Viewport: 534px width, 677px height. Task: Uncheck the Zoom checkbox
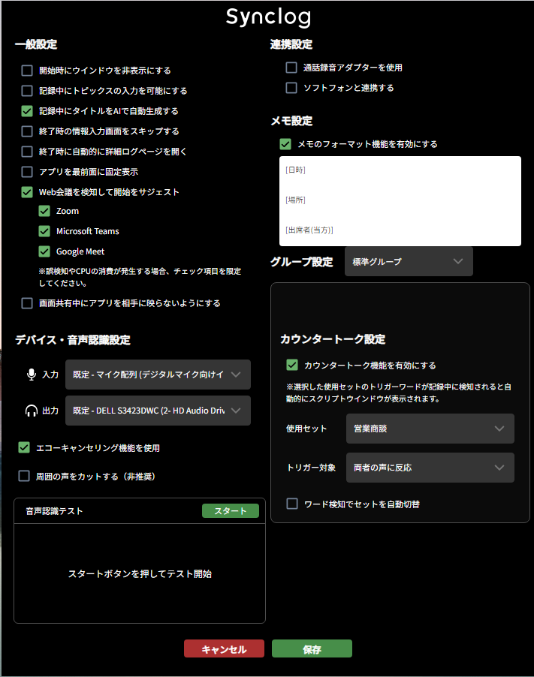tap(44, 211)
